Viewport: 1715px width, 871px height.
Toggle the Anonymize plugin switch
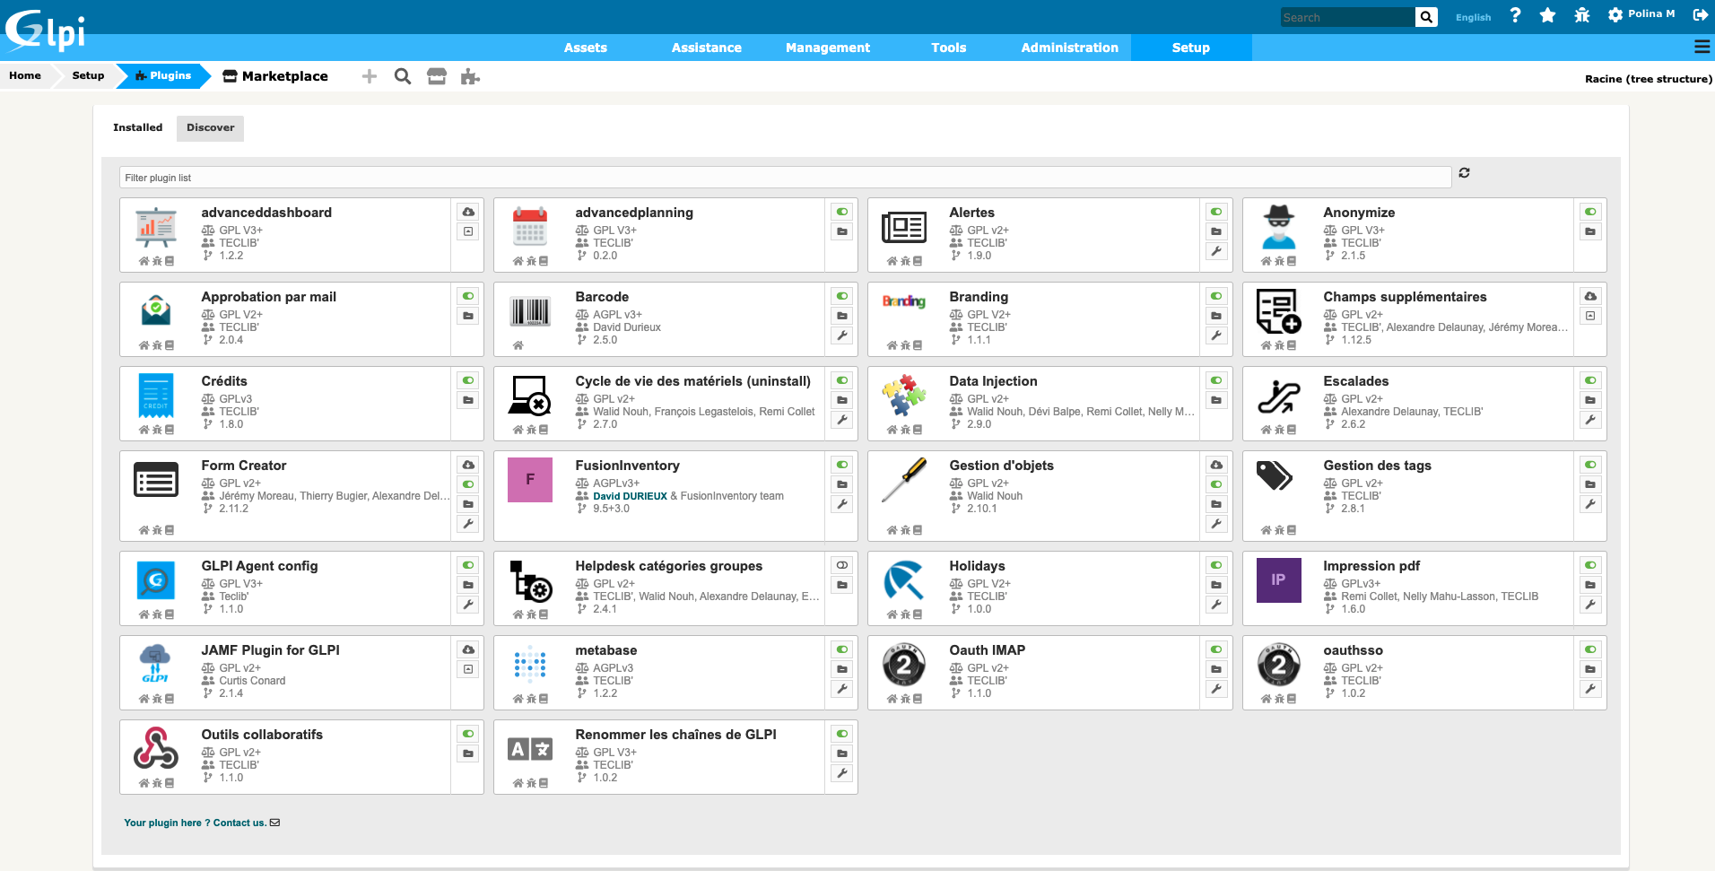coord(1590,212)
